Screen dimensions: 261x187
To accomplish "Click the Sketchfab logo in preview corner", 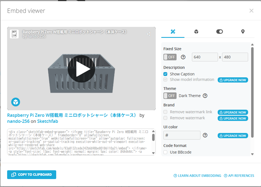I will point(16,102).
